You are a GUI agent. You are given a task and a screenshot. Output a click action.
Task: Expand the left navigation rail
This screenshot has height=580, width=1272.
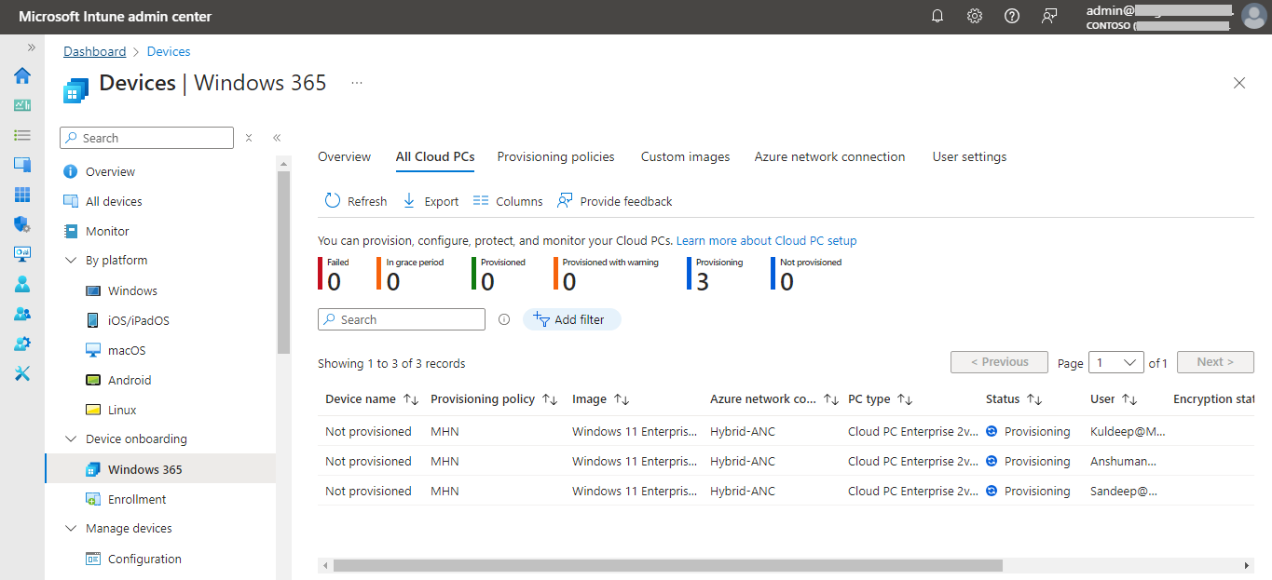pyautogui.click(x=31, y=47)
